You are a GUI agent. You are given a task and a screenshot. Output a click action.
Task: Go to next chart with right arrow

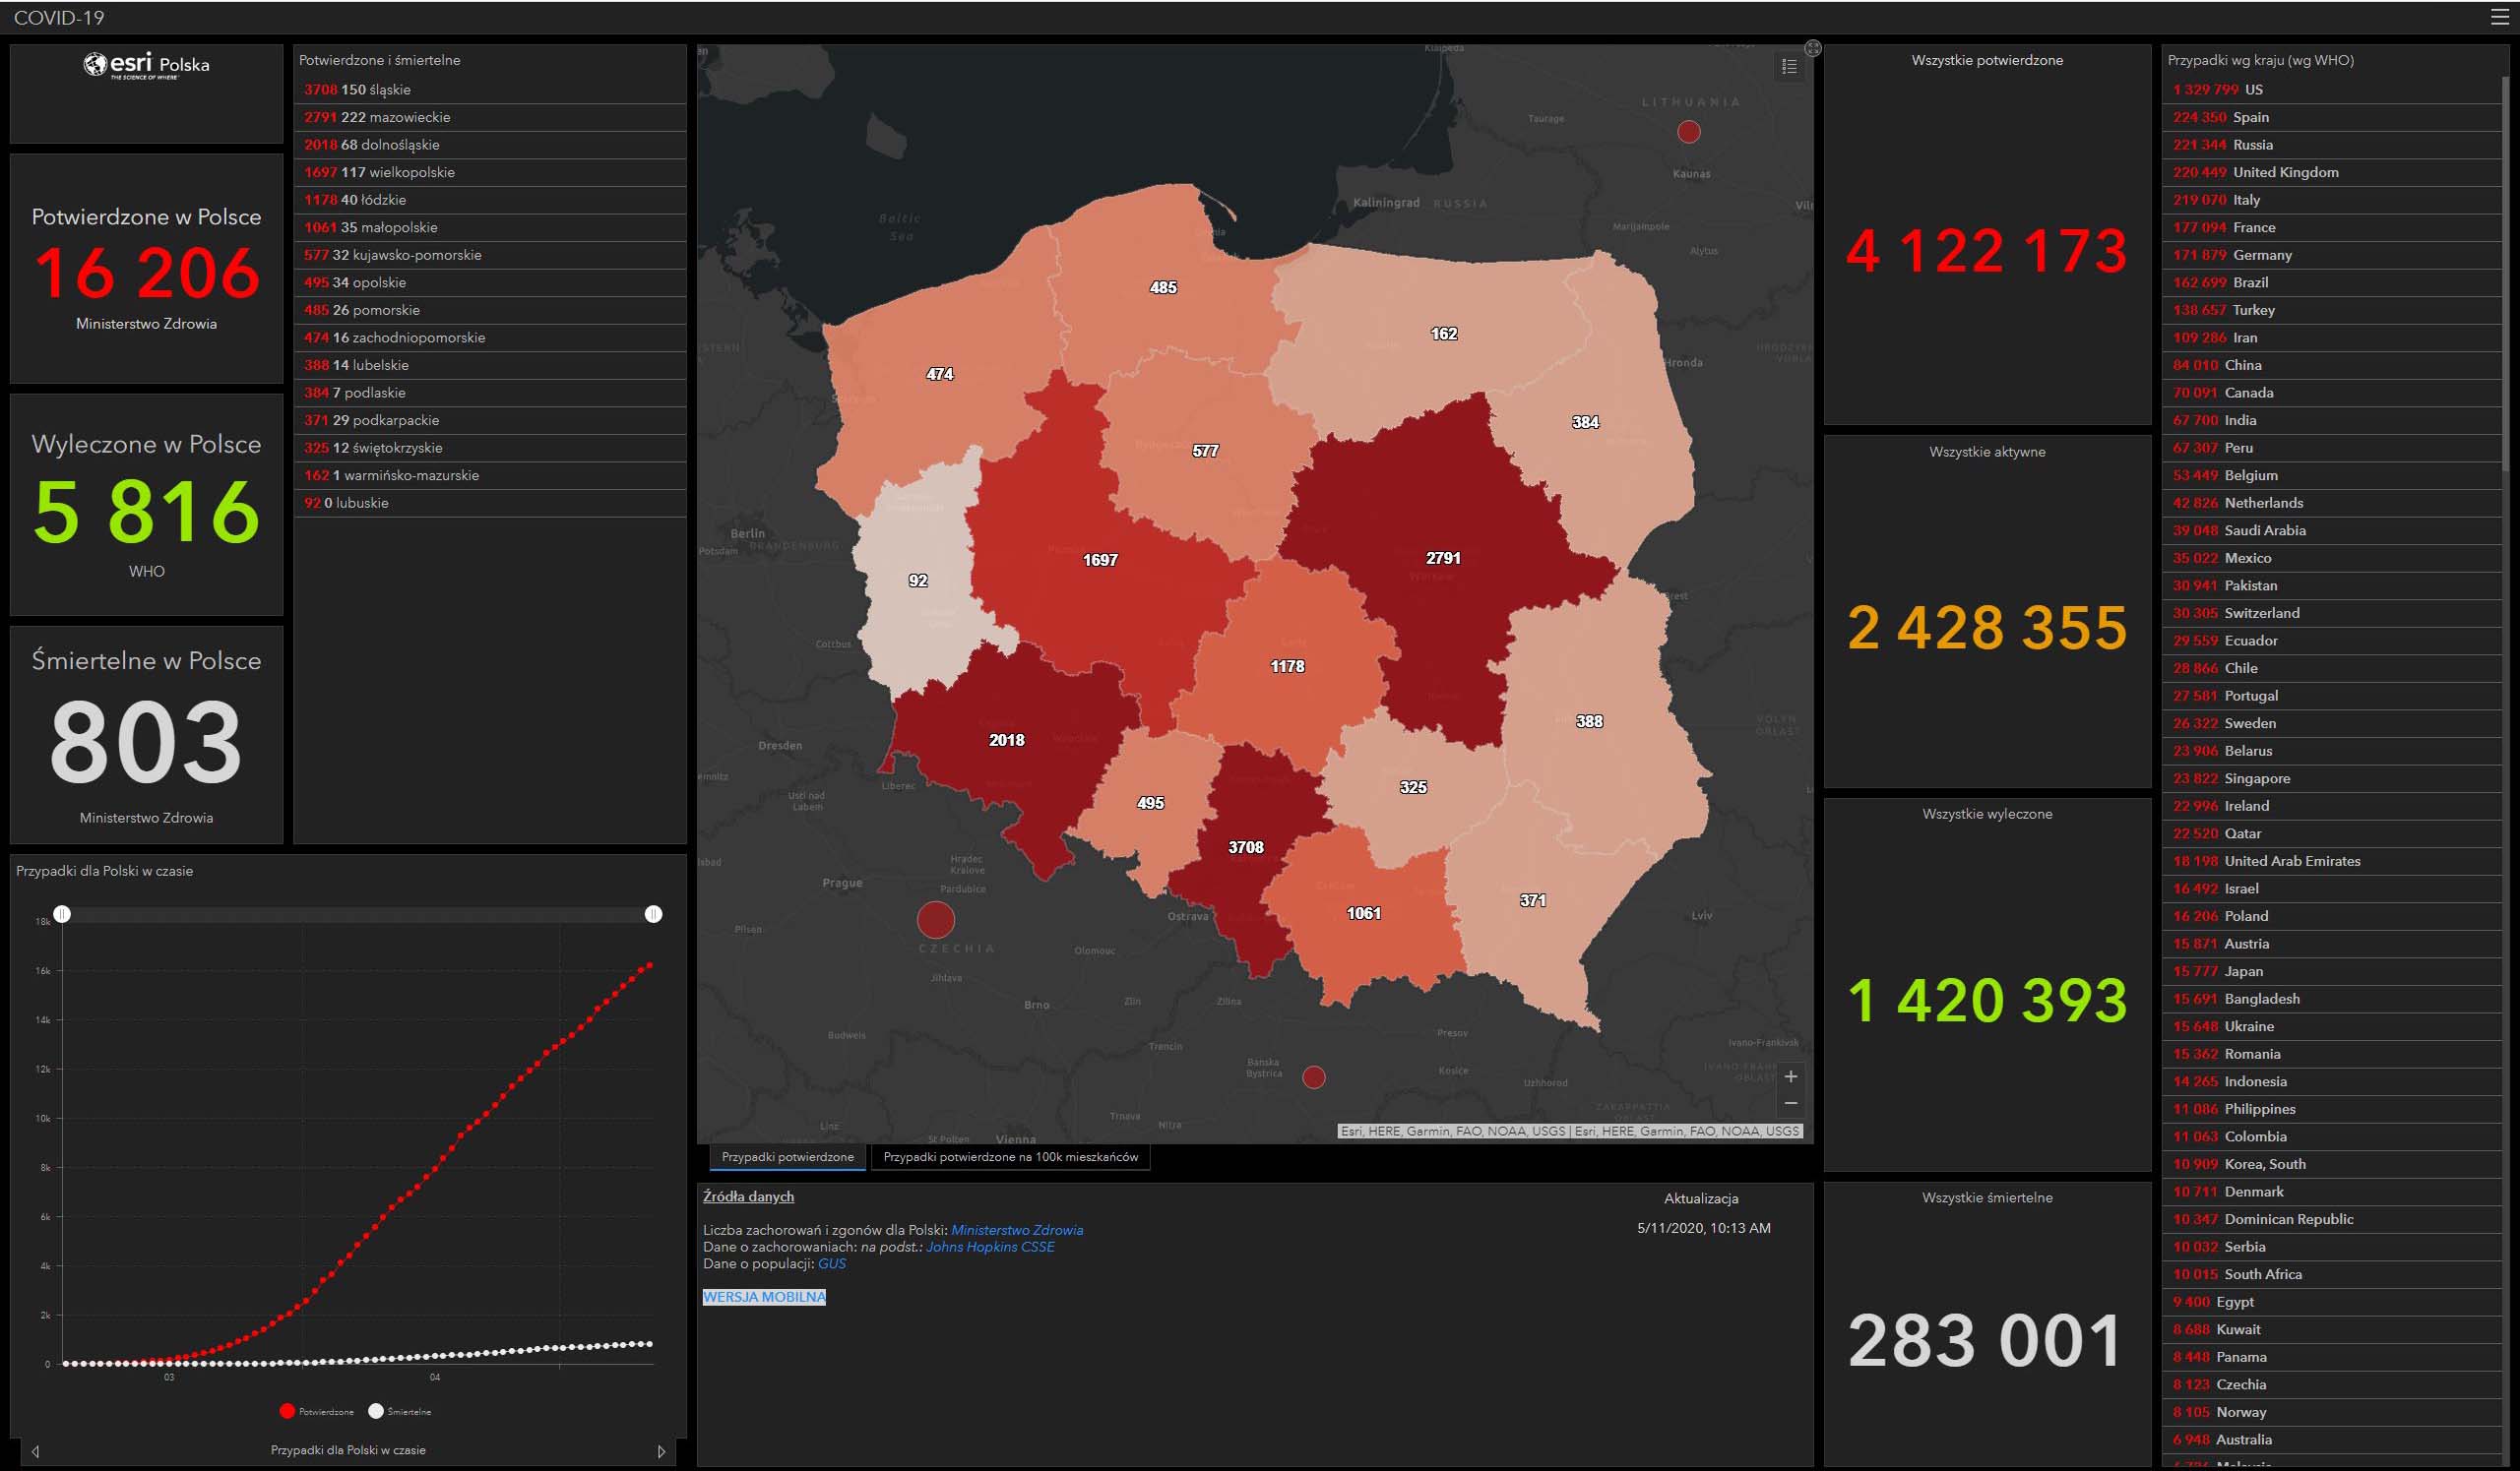pos(661,1451)
